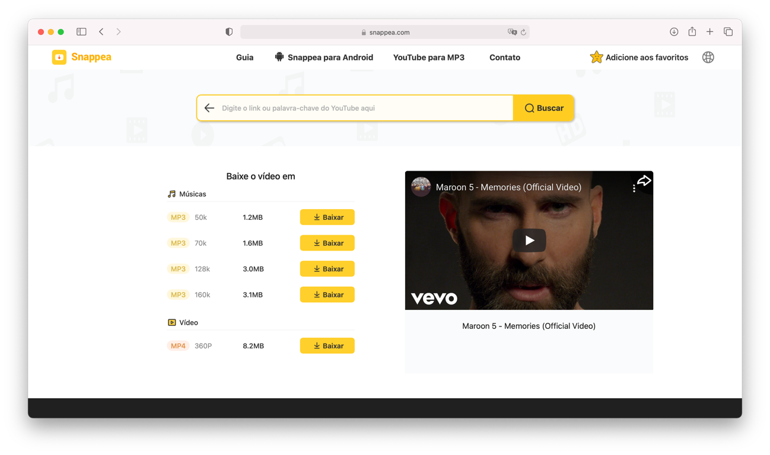The height and width of the screenshot is (455, 770).
Task: Click the 1.2MB file size text
Action: coord(253,217)
